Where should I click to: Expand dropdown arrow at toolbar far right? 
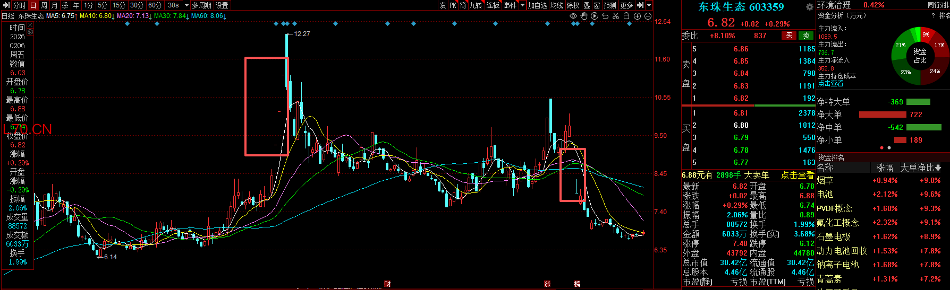(x=649, y=5)
